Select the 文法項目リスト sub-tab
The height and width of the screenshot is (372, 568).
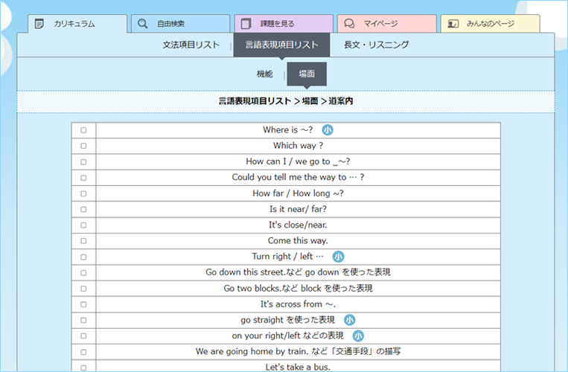pos(191,45)
